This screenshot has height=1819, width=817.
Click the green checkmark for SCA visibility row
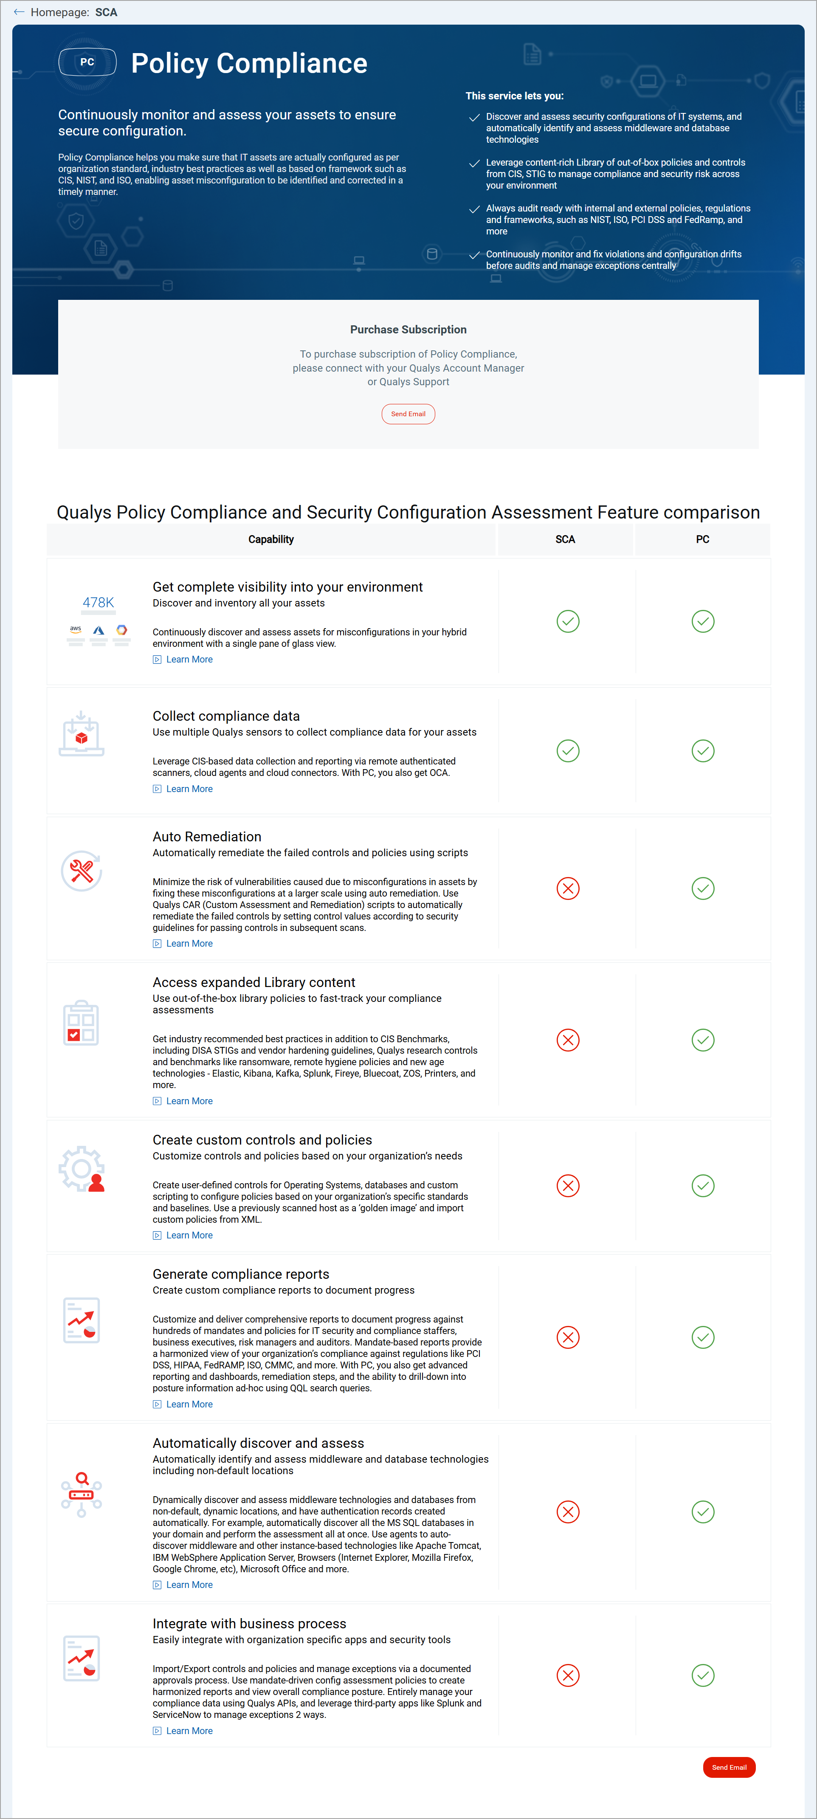coord(567,621)
